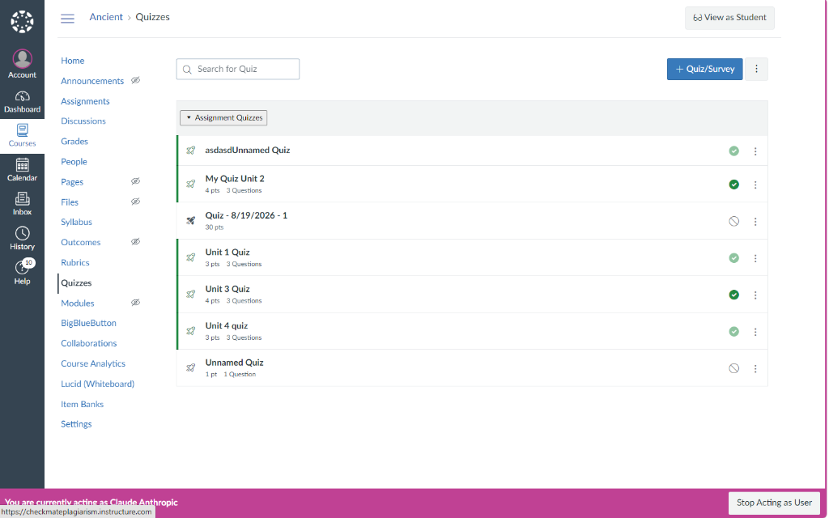Go to Dashboard in global navigation
829x518 pixels.
click(22, 102)
